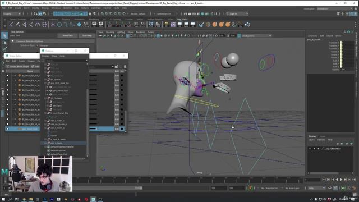
Task: Click the No Live Surface field
Action: [138, 13]
